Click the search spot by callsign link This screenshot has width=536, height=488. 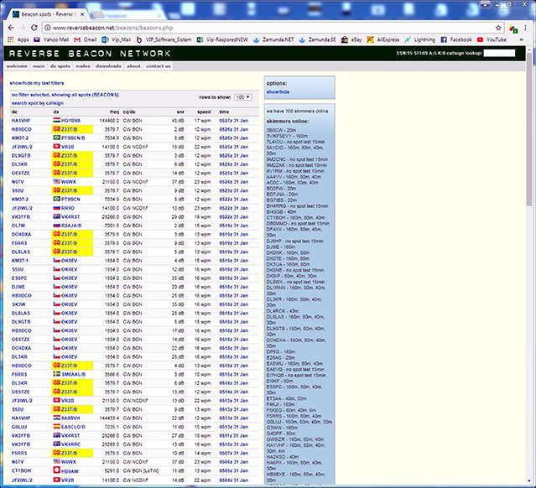pyautogui.click(x=36, y=103)
